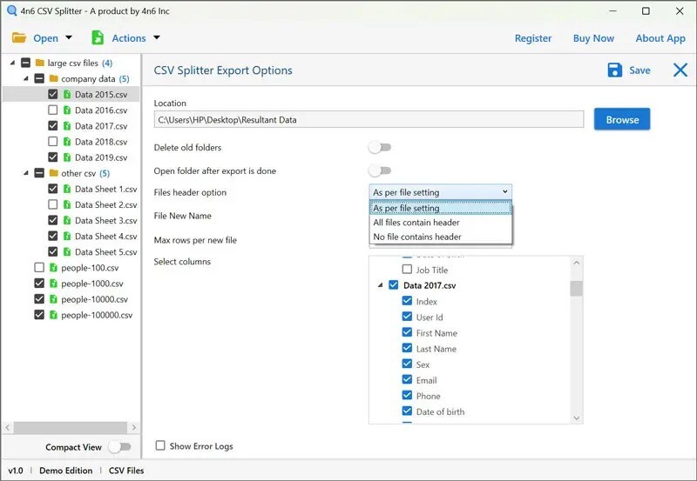Click the Browse button
The height and width of the screenshot is (481, 697).
[622, 119]
